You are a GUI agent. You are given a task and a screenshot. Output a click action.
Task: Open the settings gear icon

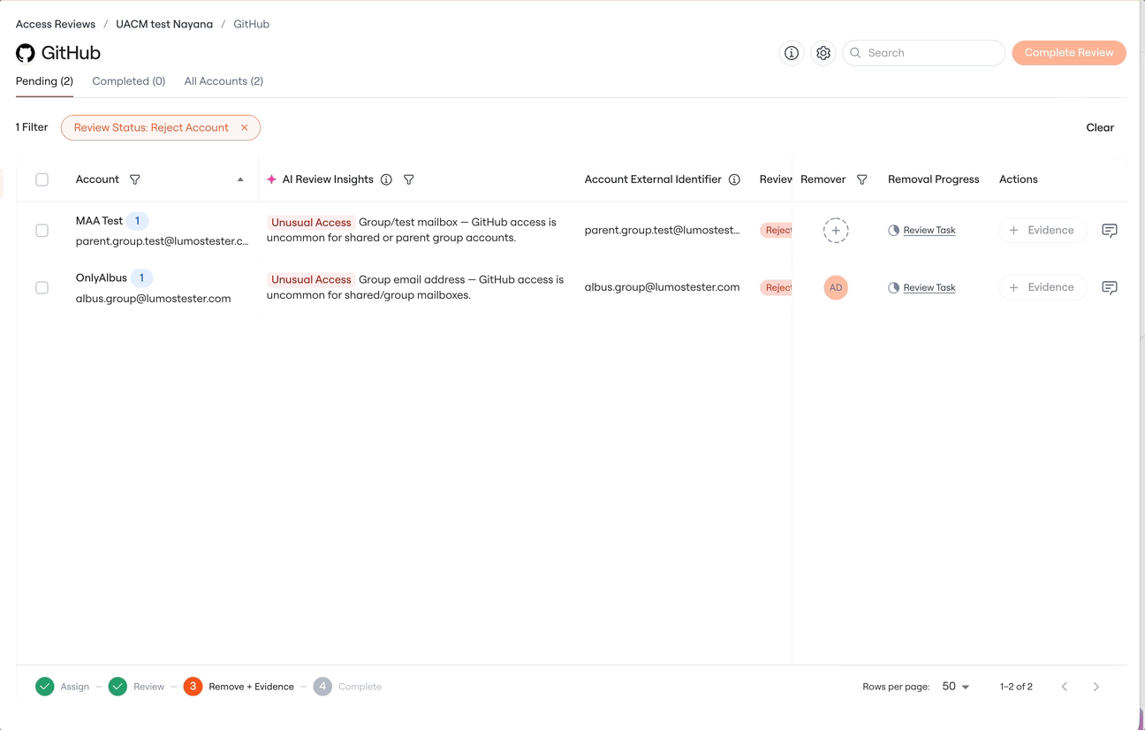point(823,53)
